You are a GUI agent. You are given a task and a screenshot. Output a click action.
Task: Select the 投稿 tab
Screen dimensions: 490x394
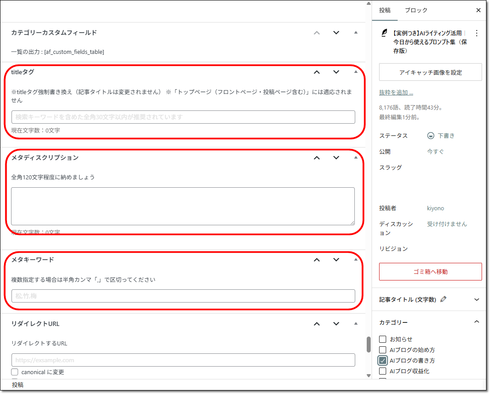pyautogui.click(x=385, y=10)
